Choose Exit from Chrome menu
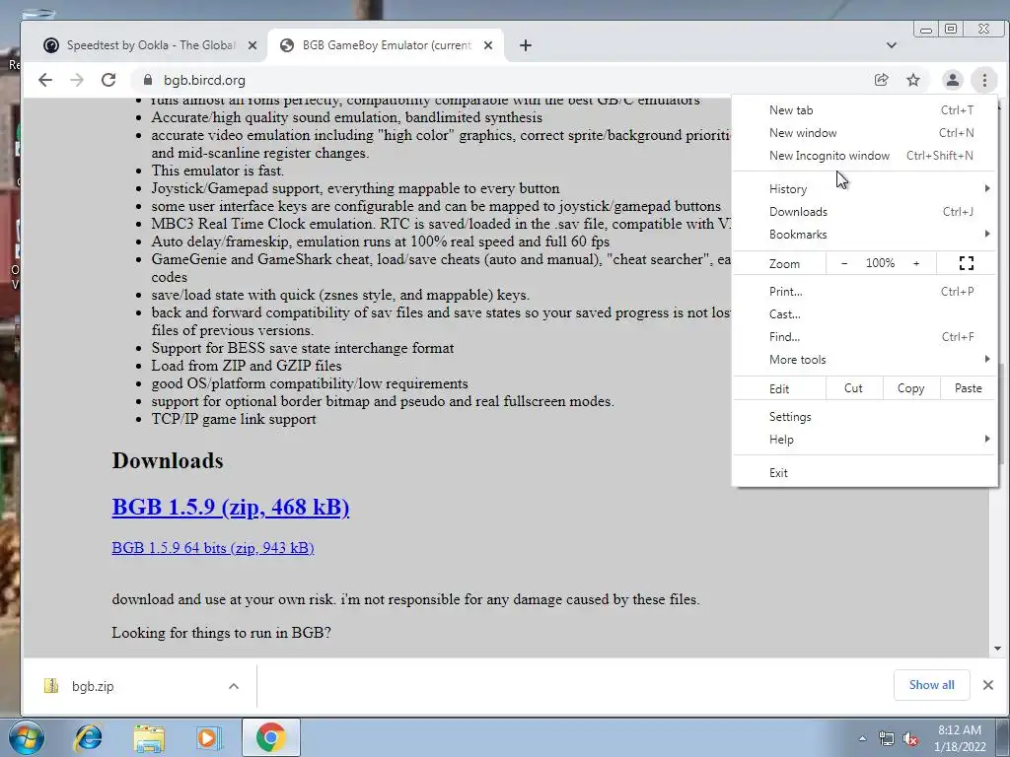This screenshot has height=757, width=1010. pos(864,472)
